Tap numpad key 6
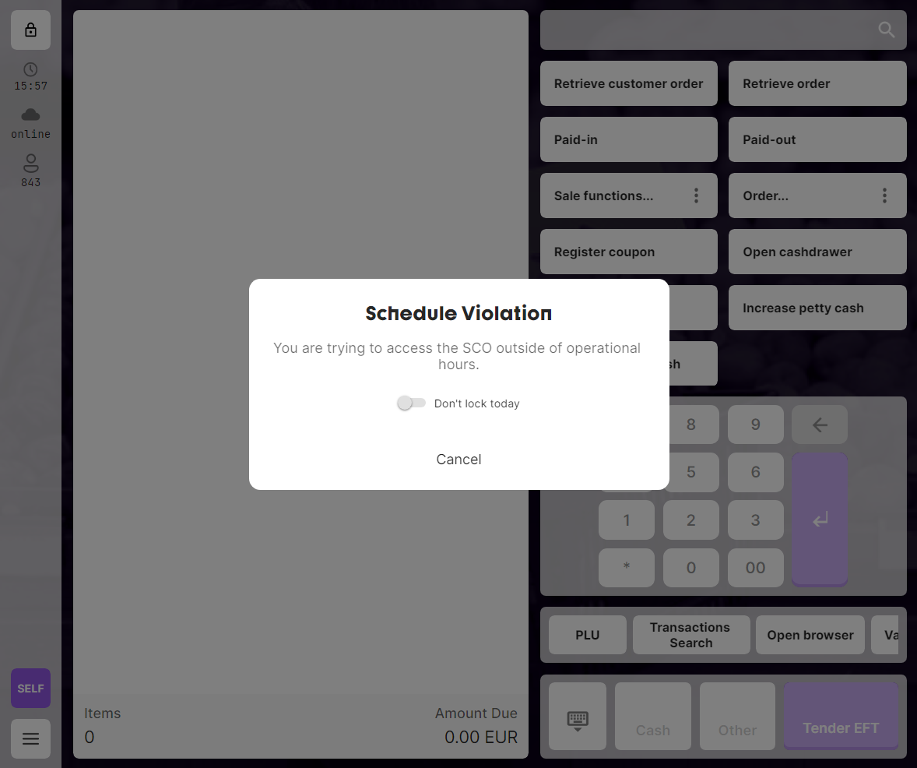Image resolution: width=917 pixels, height=768 pixels. point(756,472)
